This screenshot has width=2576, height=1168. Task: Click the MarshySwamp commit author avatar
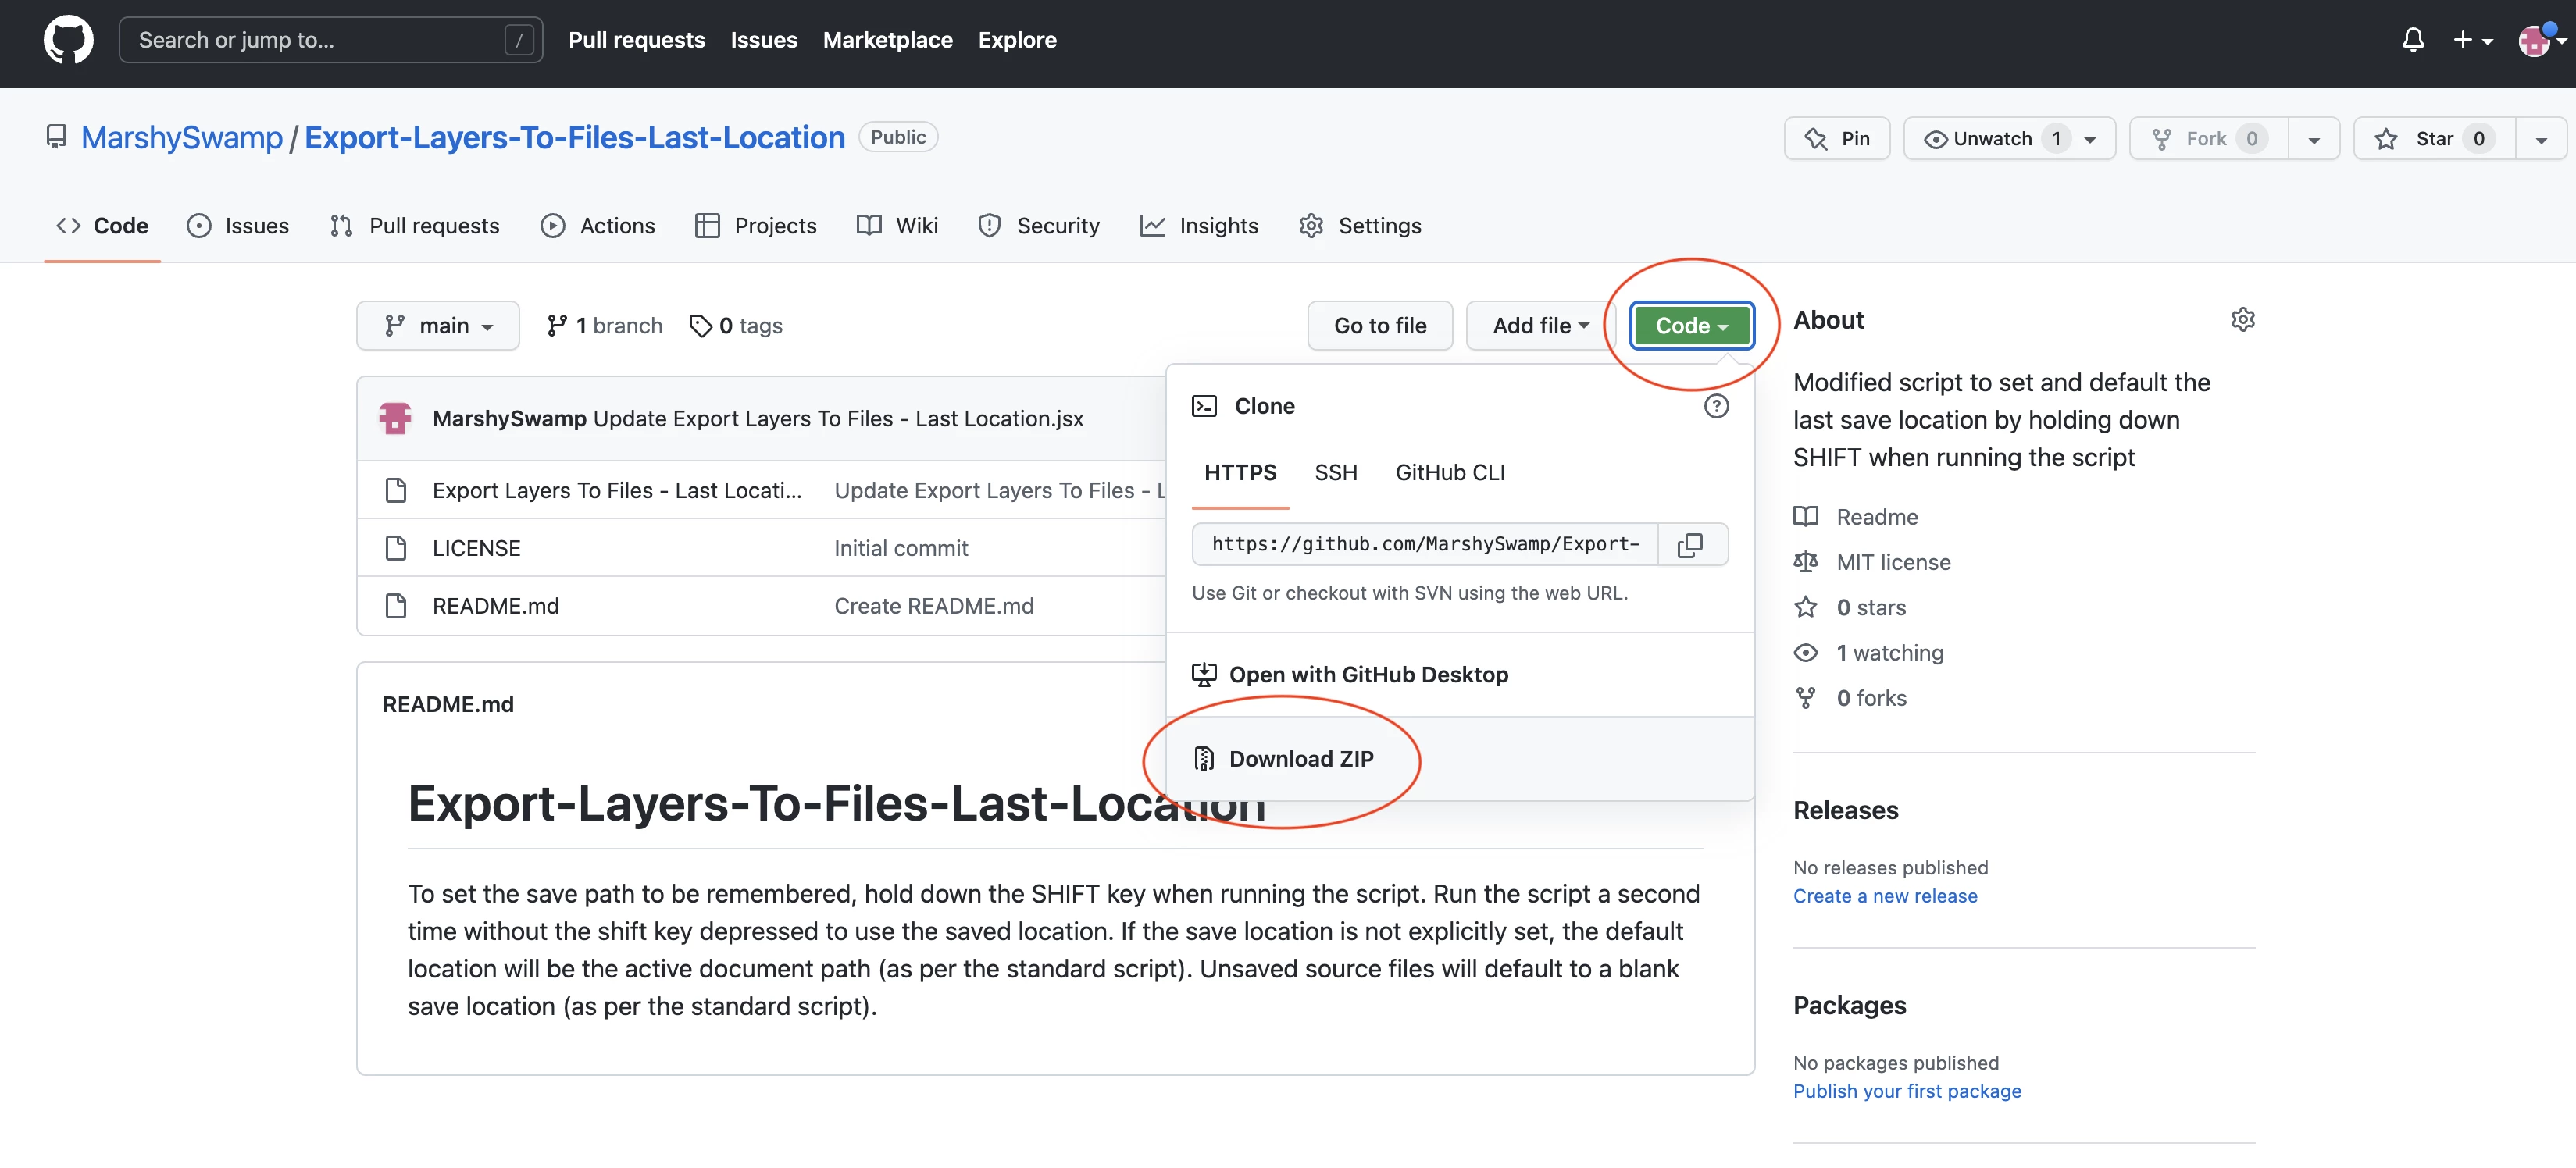click(395, 418)
